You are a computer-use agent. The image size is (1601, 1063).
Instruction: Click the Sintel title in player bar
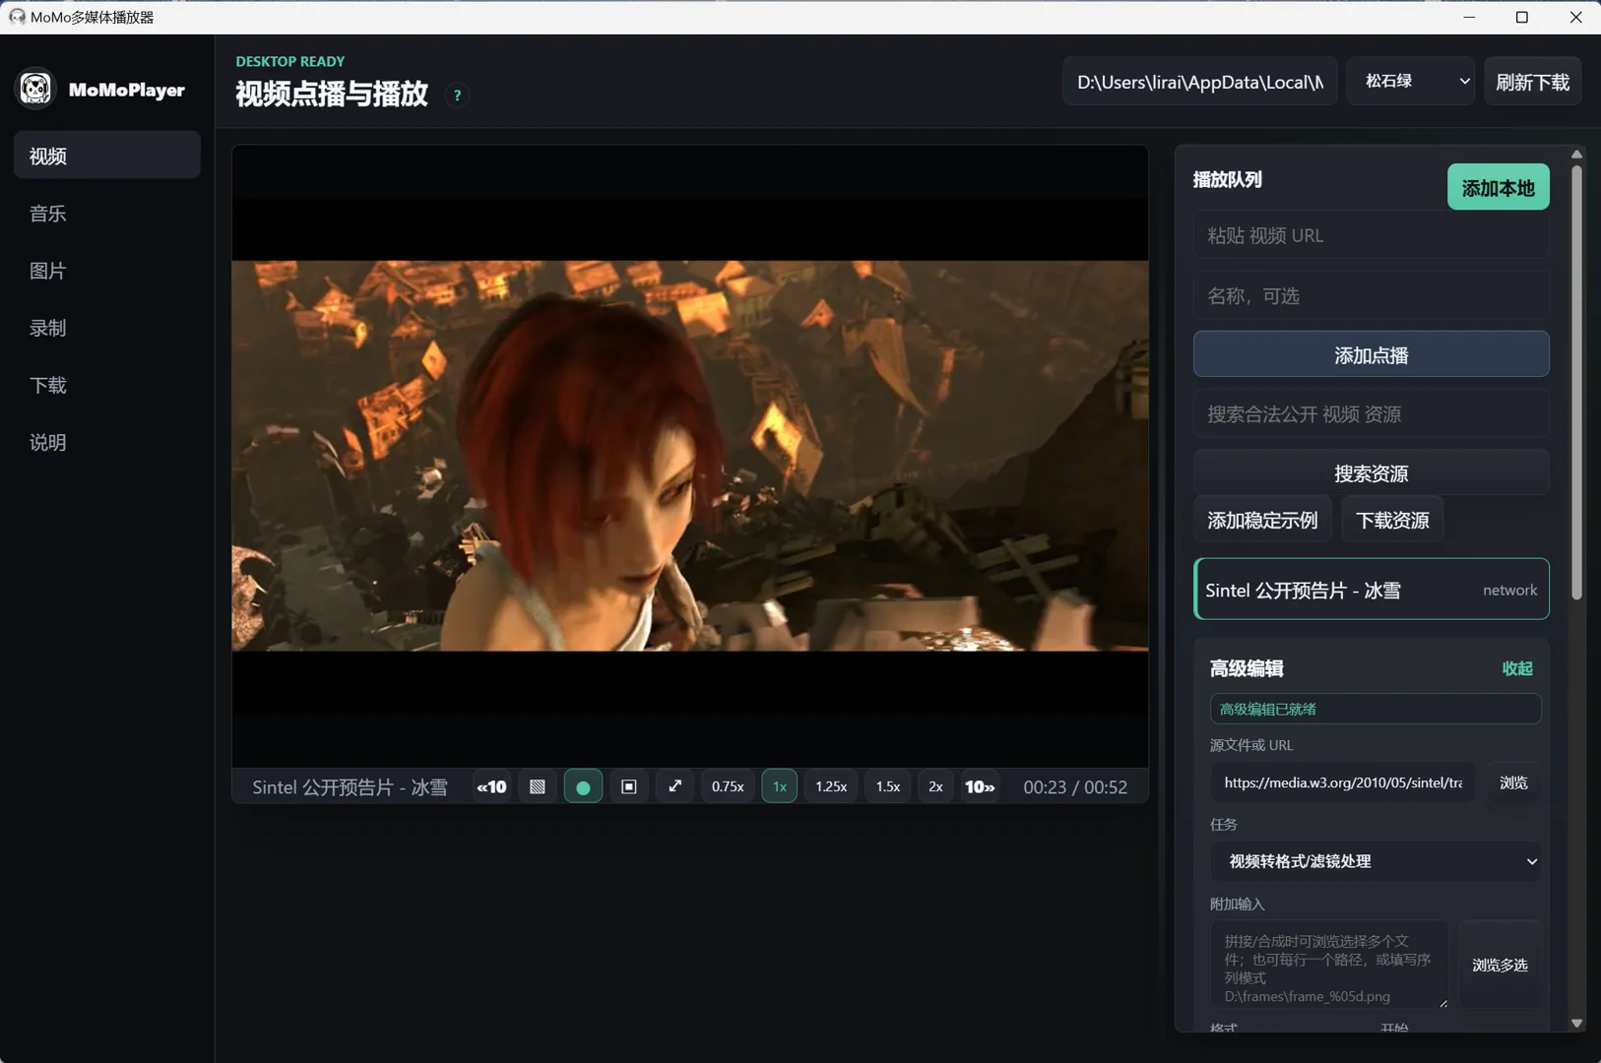[x=350, y=786]
